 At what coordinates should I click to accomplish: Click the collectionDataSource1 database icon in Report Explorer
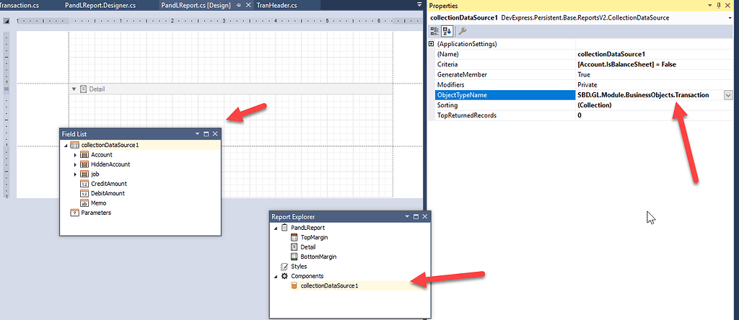(294, 285)
